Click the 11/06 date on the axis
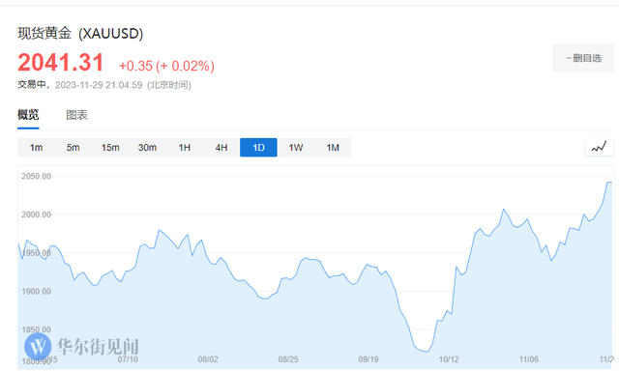This screenshot has height=371, width=619. pyautogui.click(x=529, y=359)
